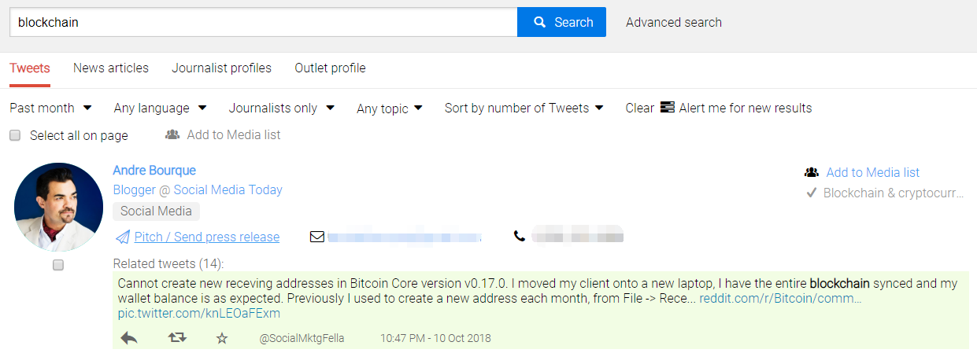The height and width of the screenshot is (353, 977).
Task: Click the blockchain search input field
Action: pyautogui.click(x=263, y=22)
